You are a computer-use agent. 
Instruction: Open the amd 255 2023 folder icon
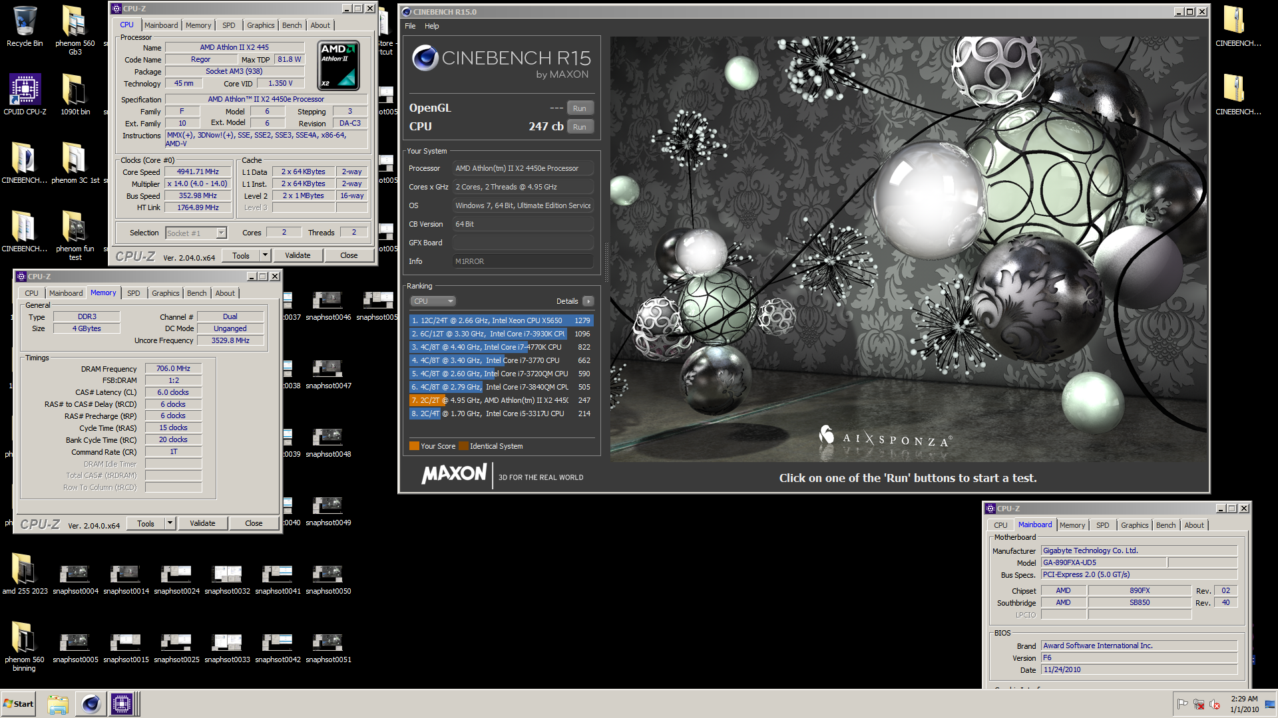25,574
